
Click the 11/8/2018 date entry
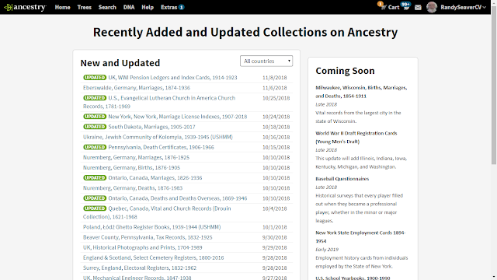[274, 78]
